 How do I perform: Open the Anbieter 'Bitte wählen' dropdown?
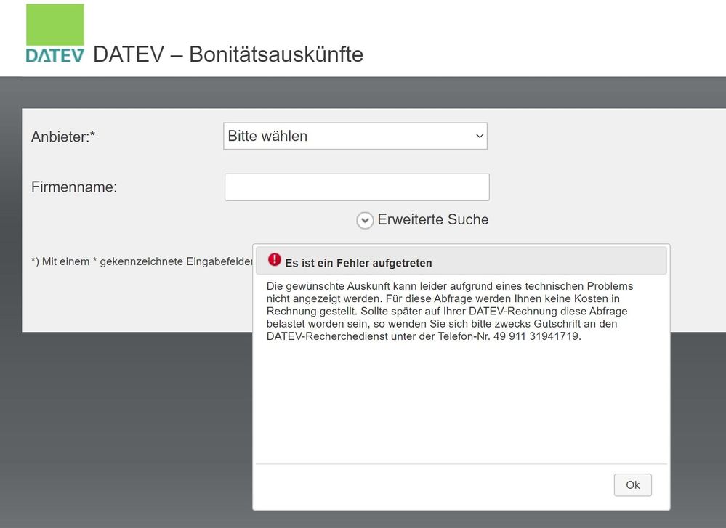(x=355, y=136)
